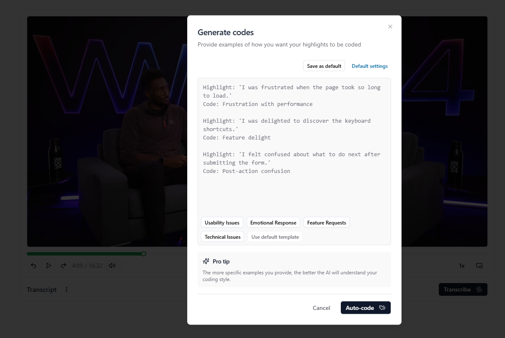The width and height of the screenshot is (505, 338).
Task: Skip forward in the video
Action: [64, 265]
